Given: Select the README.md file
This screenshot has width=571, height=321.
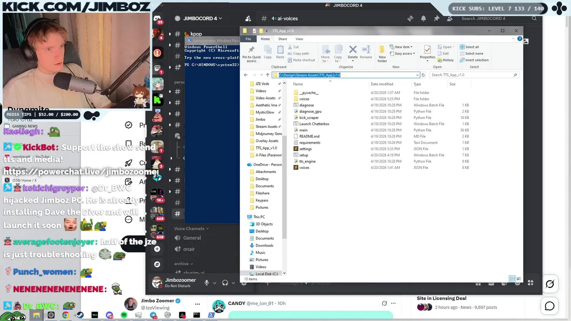Looking at the screenshot, I should click(309, 136).
